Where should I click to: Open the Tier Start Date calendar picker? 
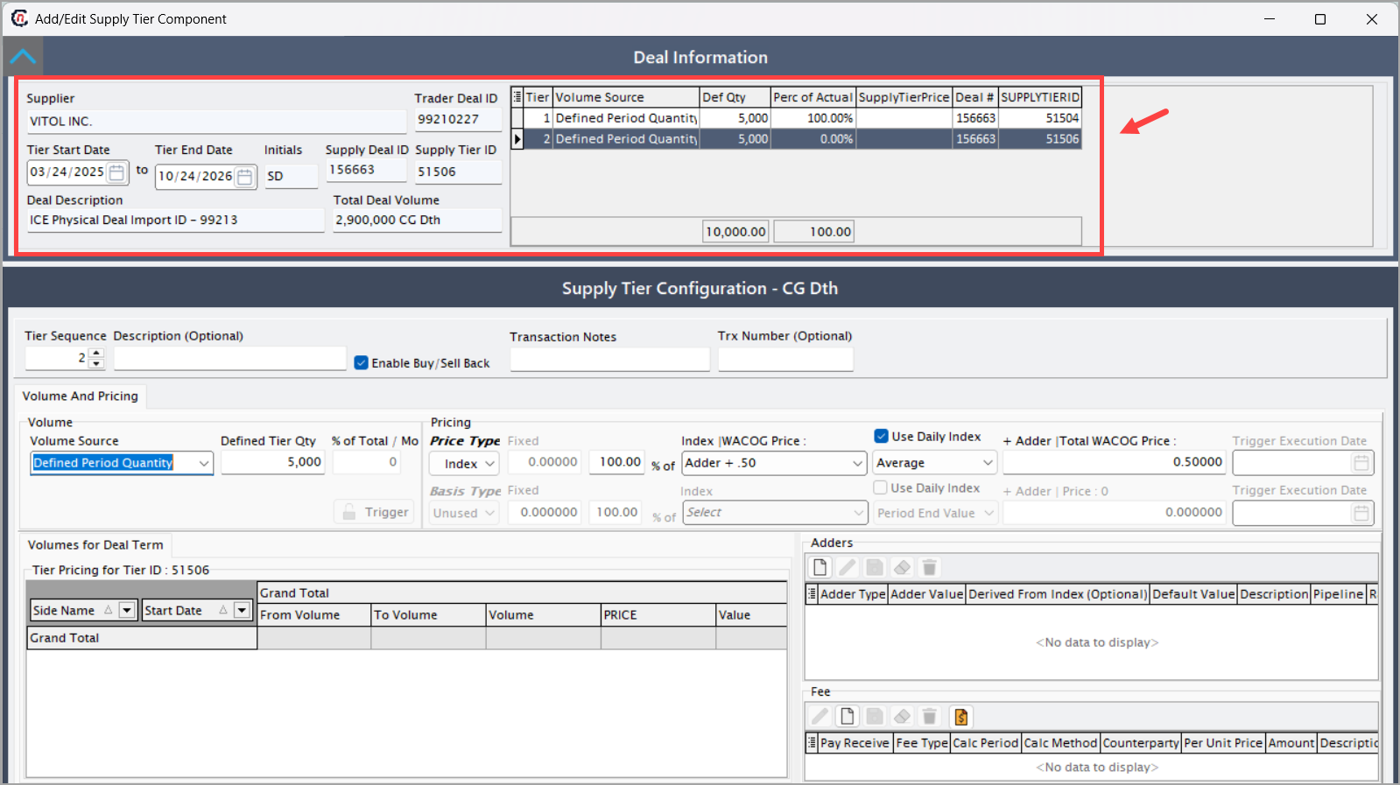pos(116,172)
